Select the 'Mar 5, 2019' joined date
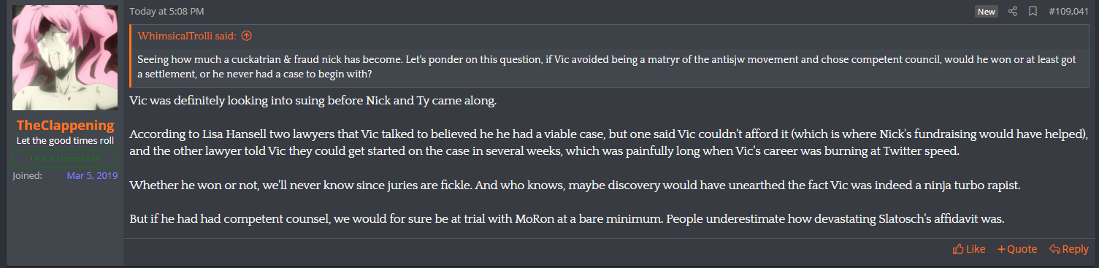This screenshot has width=1099, height=268. coord(93,176)
